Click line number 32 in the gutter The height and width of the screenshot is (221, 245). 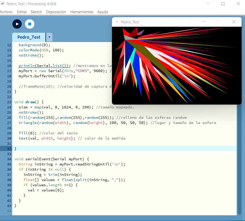click(9, 149)
